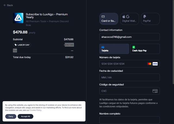Deny cookies in the banner
This screenshot has height=124, width=174.
[11, 116]
